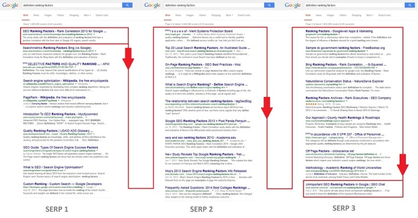Image resolution: width=418 pixels, height=218 pixels.
Task: Open the More dropdown in SERP 1
Action: pyautogui.click(x=87, y=15)
